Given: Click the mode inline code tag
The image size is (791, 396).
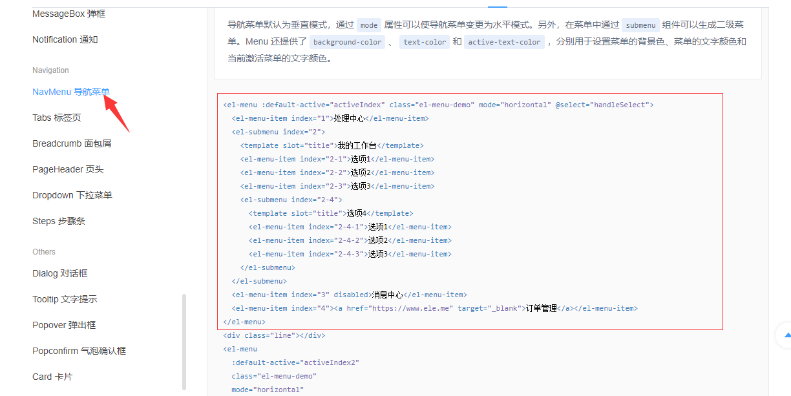Looking at the screenshot, I should pos(368,25).
